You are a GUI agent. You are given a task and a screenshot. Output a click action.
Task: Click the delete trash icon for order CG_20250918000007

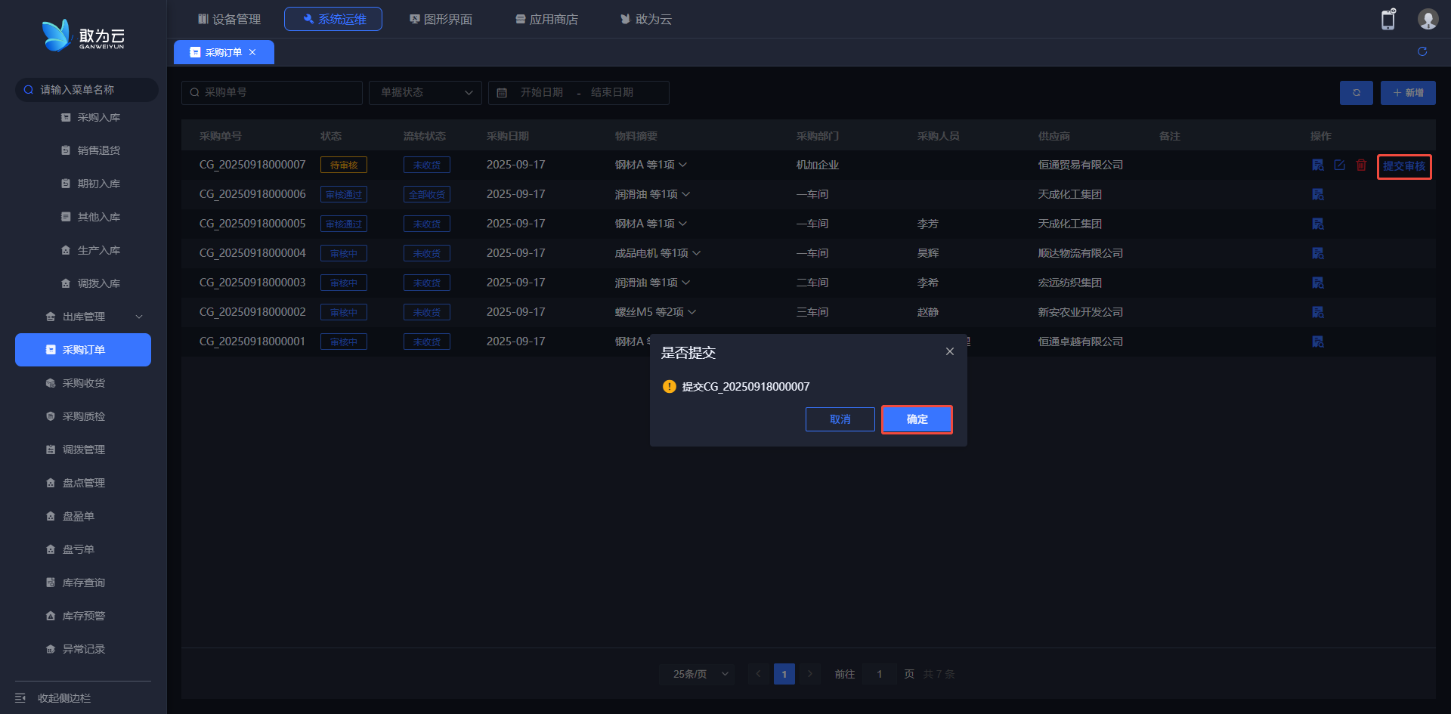[1361, 165]
